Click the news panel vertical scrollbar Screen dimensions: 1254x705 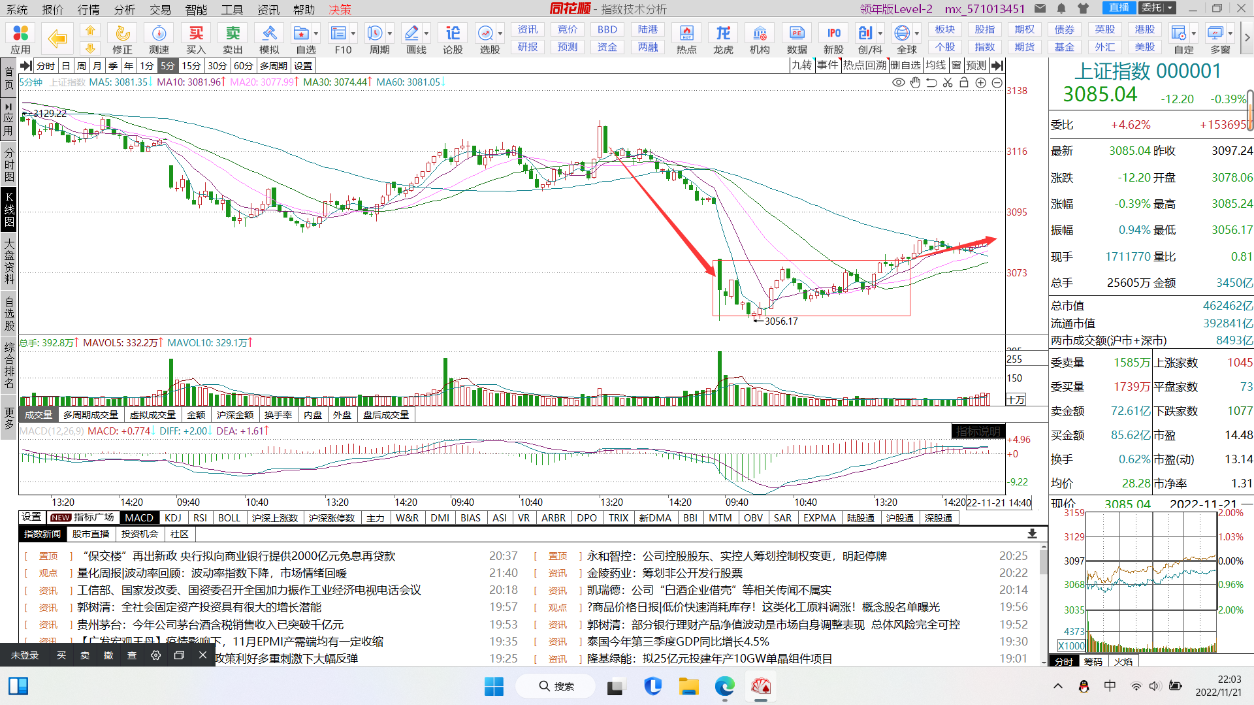click(1043, 603)
